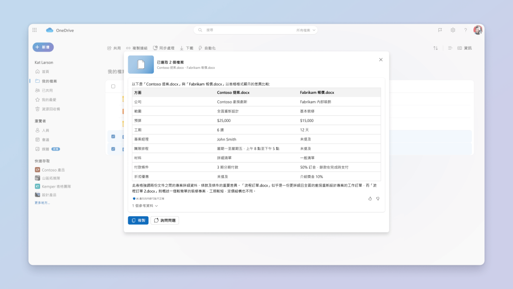Image resolution: width=513 pixels, height=289 pixels.
Task: Open 人員 people in sidebar
Action: [x=42, y=130]
